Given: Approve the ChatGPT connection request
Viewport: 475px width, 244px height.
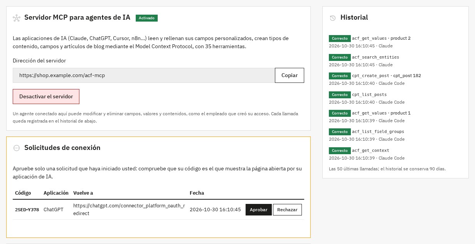Looking at the screenshot, I should 259,210.
